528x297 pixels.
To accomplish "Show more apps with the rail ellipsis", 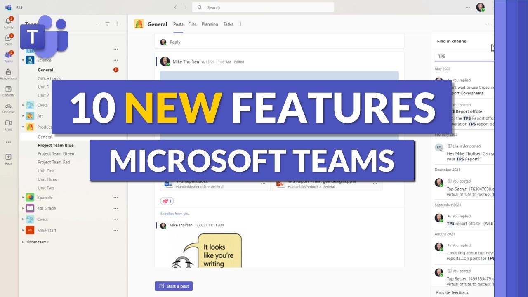I will 8,142.
